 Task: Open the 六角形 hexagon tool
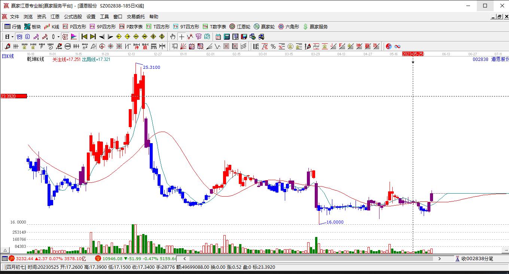coord(289,27)
